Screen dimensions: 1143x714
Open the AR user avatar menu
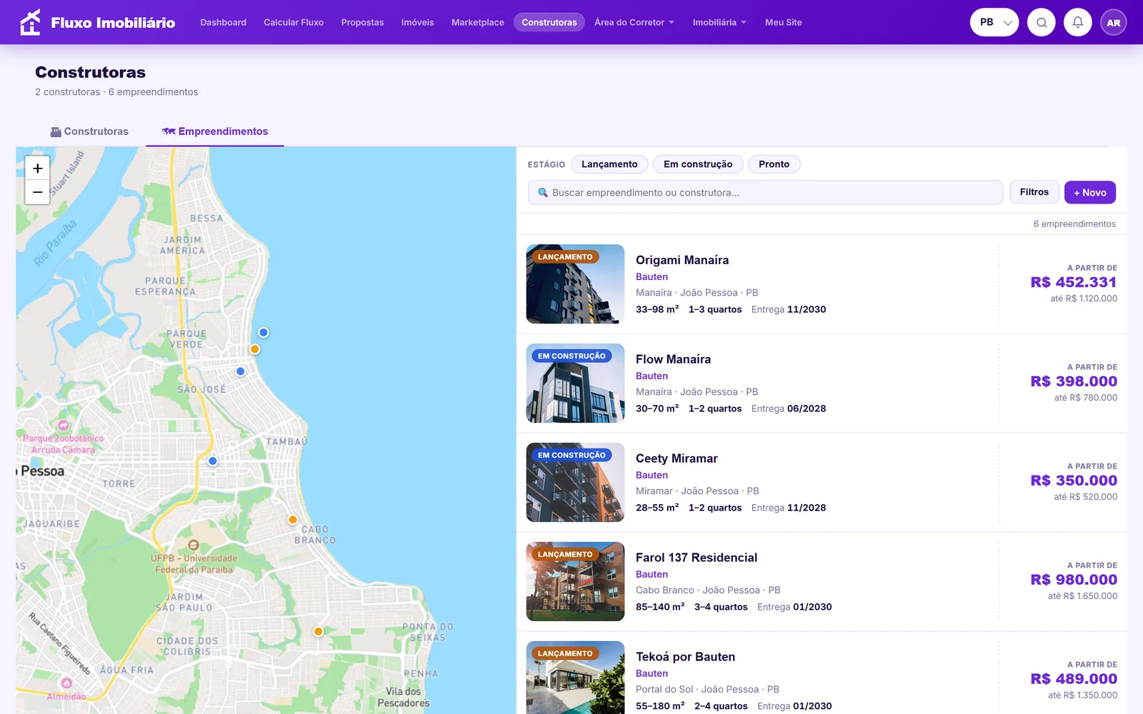pyautogui.click(x=1114, y=22)
